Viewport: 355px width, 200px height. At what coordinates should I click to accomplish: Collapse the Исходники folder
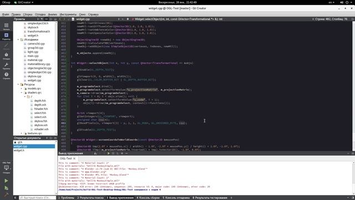click(x=18, y=39)
